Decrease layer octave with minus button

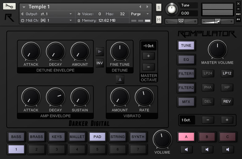(x=208, y=120)
